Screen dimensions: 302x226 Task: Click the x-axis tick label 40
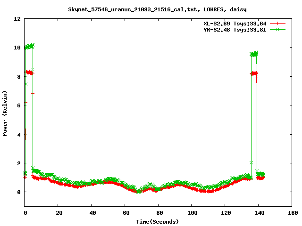(x=92, y=213)
